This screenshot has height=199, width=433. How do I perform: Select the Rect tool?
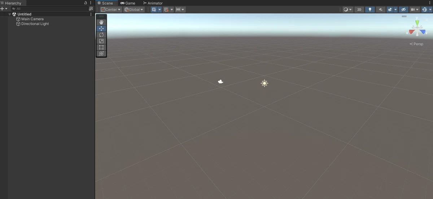(101, 47)
